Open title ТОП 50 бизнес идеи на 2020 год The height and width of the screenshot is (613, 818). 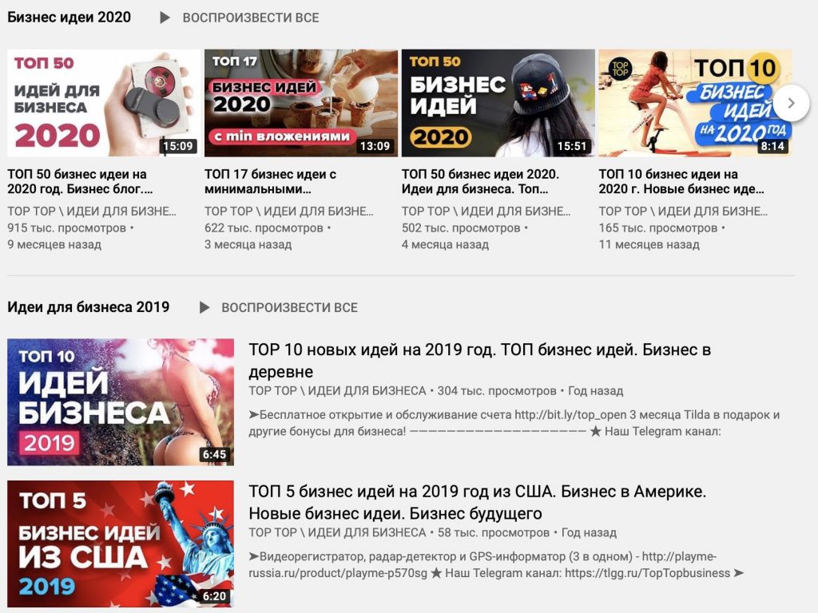coord(80,182)
